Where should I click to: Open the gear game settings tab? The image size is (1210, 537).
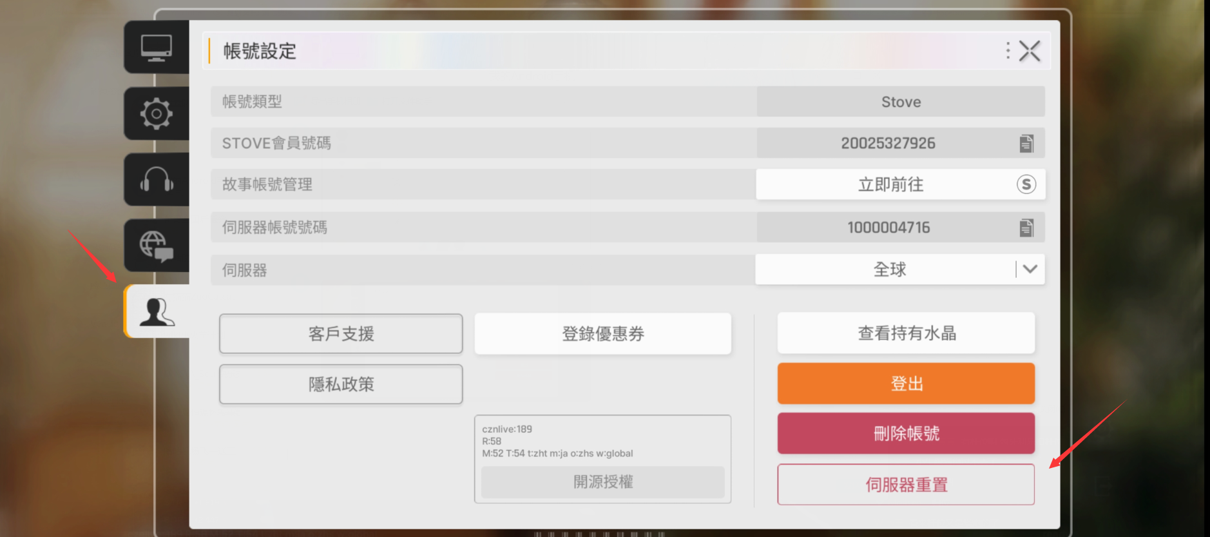click(157, 114)
